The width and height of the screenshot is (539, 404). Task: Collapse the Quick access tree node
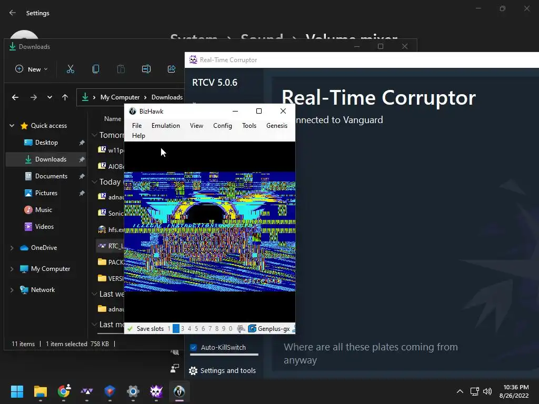[x=12, y=126]
